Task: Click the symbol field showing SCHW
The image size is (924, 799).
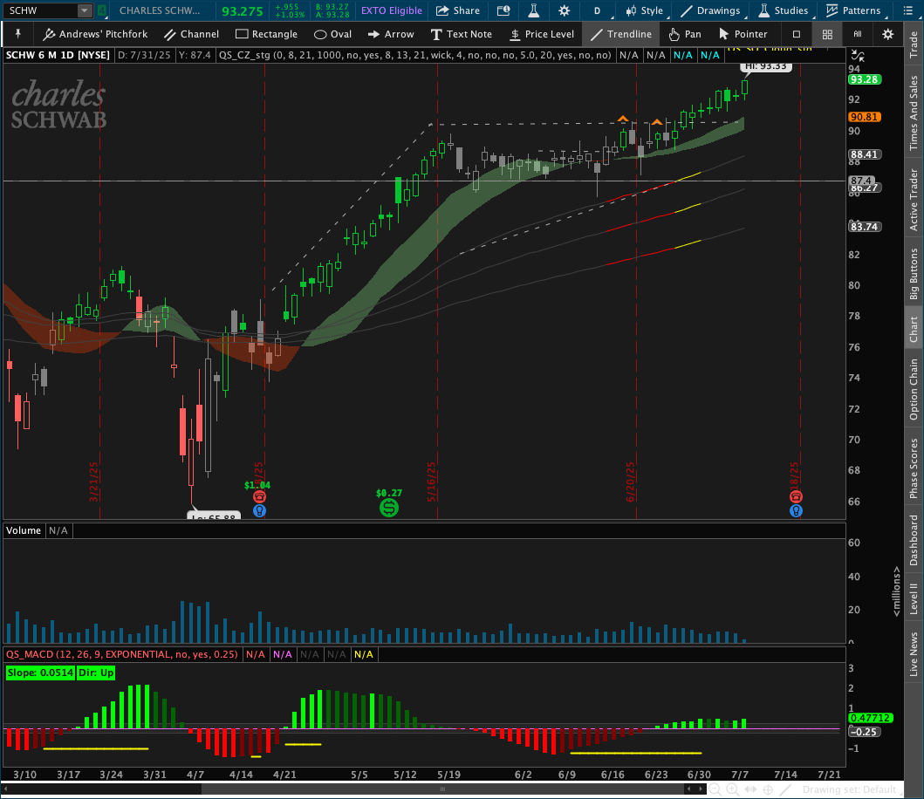Action: 40,10
